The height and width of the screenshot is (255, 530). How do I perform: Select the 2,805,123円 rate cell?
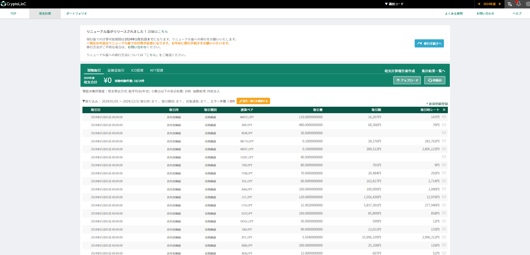coord(431,149)
